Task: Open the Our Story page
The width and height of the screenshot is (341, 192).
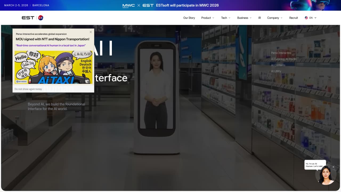Action: point(189,18)
